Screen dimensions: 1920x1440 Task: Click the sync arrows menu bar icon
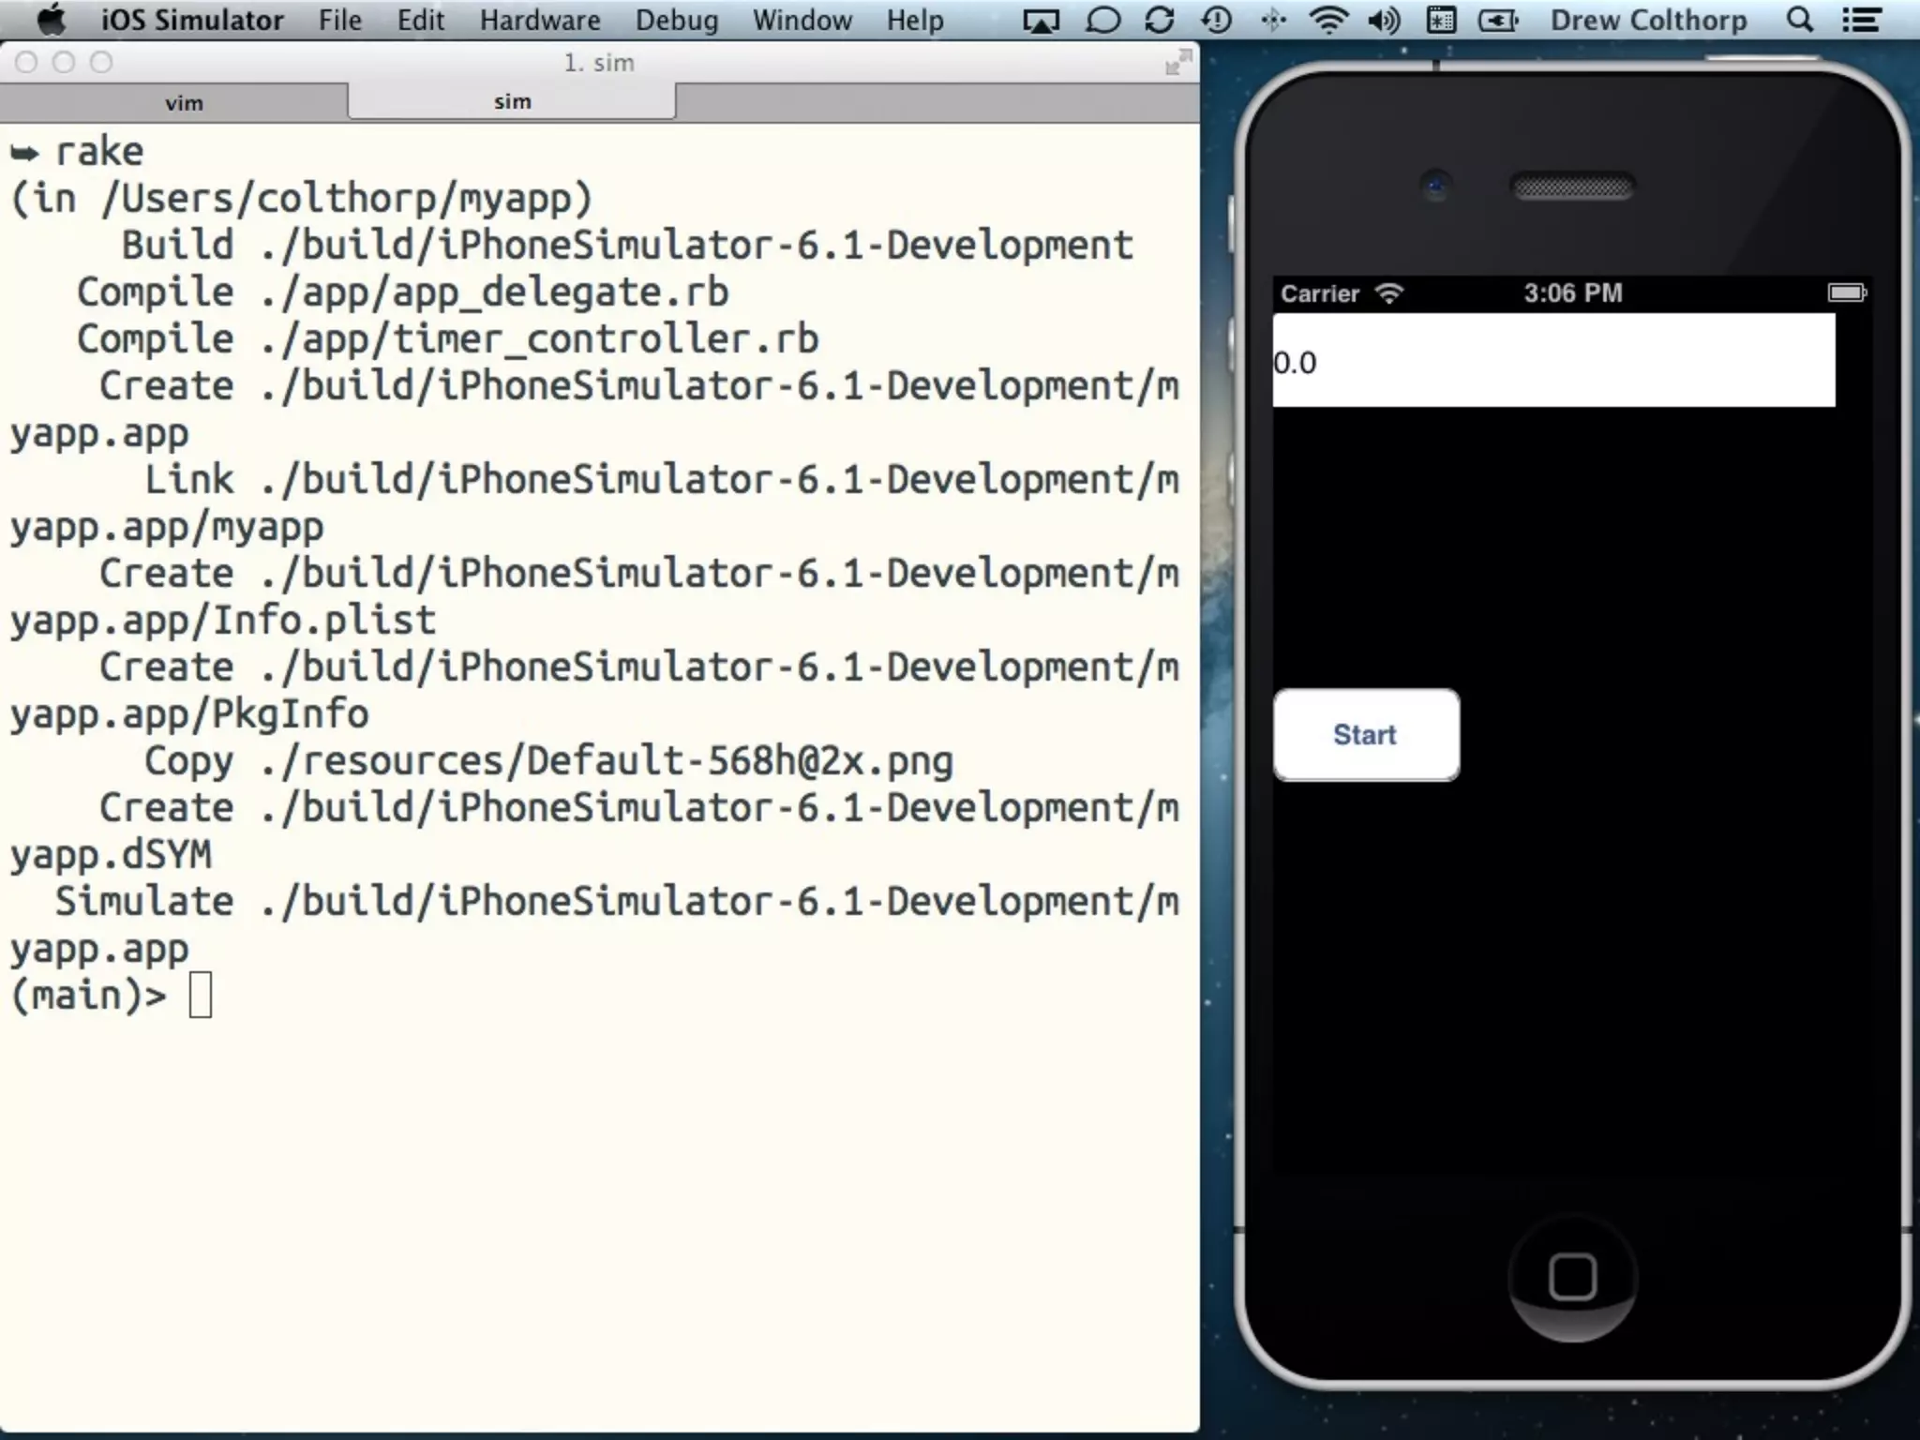(1160, 20)
